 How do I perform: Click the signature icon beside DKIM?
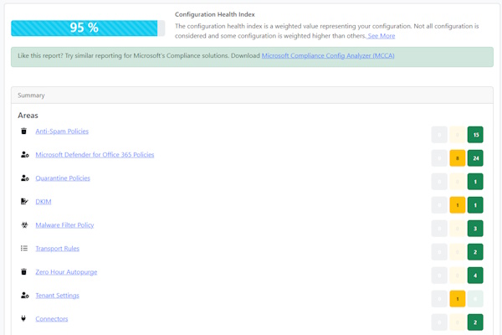(x=25, y=202)
